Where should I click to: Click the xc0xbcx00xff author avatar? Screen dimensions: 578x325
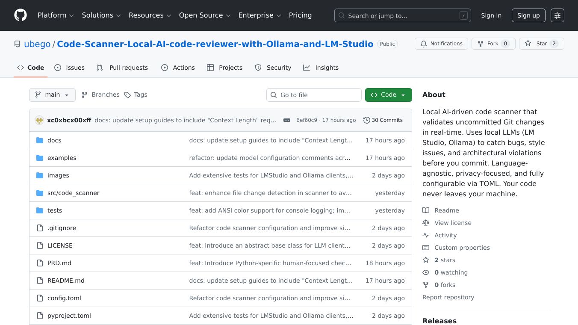coord(39,120)
